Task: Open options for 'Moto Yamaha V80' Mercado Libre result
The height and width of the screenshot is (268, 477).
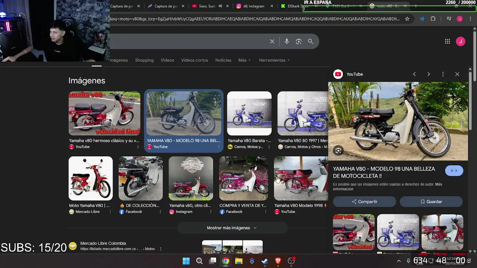Action: point(110,211)
